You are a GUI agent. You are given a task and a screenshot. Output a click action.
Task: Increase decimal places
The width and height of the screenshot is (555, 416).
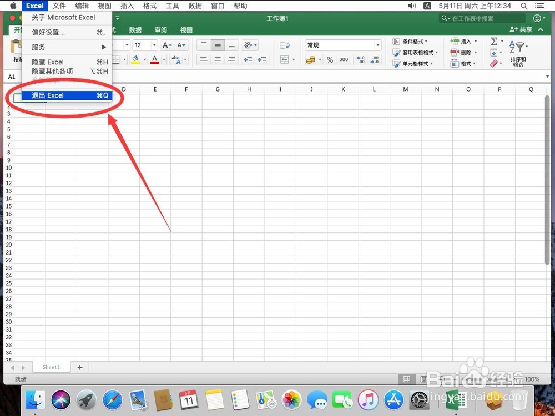coord(361,60)
